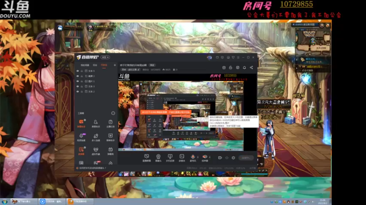This screenshot has width=366, height=205.
Task: Expand speaker volume options arrow
Action: 210,157
